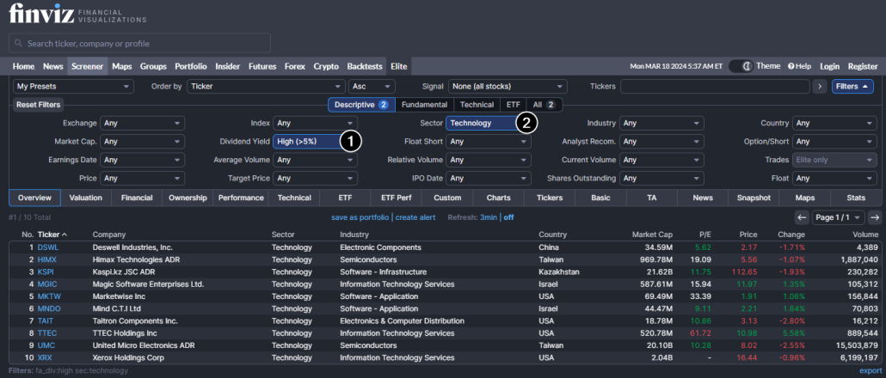Switch to the Fundamental filters tab
This screenshot has height=378, width=886.
(x=425, y=105)
